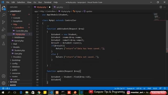
Task: Open the Selection menu
Action: (21, 2)
